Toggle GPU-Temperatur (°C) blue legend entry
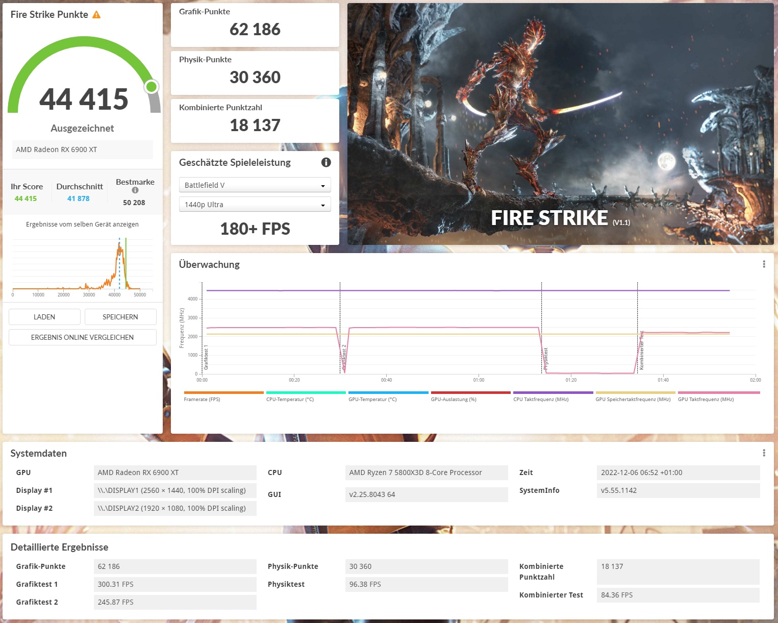Screen dimensions: 778x623 388,396
